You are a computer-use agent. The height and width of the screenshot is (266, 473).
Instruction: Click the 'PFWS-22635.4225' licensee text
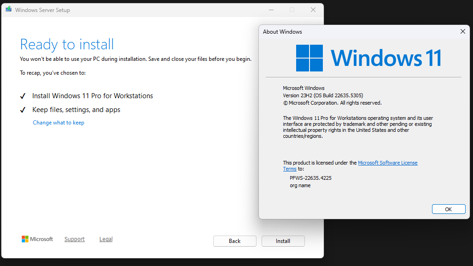(310, 178)
